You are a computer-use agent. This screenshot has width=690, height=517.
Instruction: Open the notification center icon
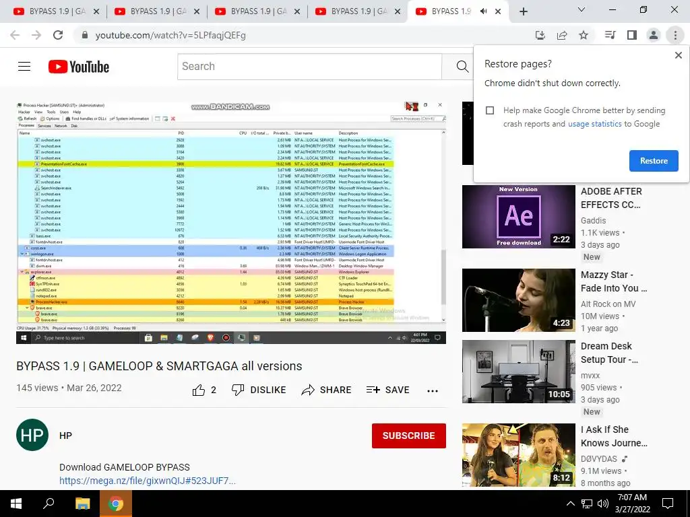[x=668, y=504]
